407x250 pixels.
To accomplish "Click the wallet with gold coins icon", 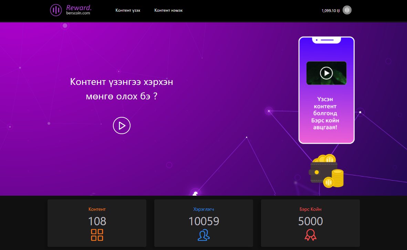I will pyautogui.click(x=326, y=171).
